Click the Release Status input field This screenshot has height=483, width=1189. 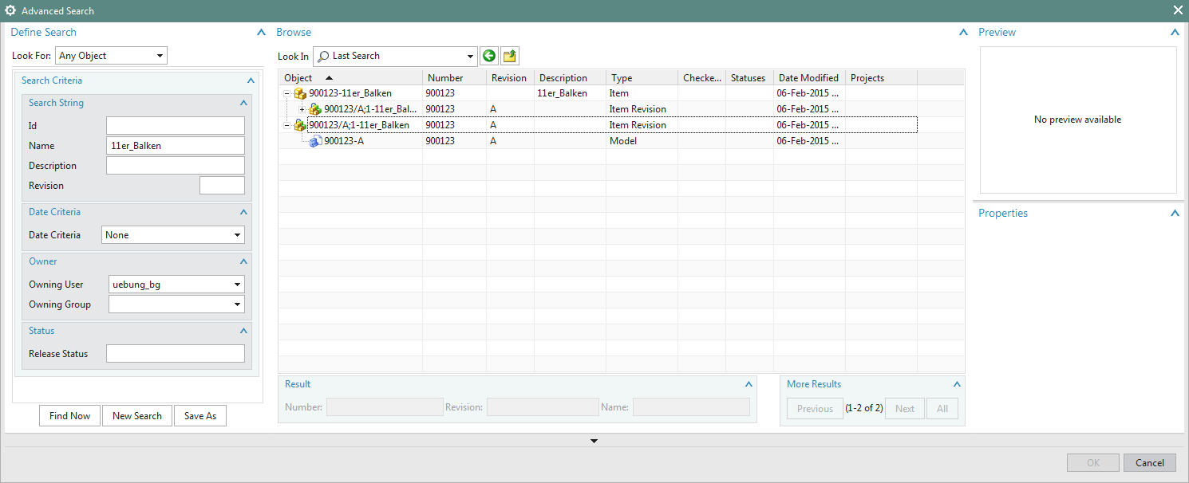tap(176, 354)
